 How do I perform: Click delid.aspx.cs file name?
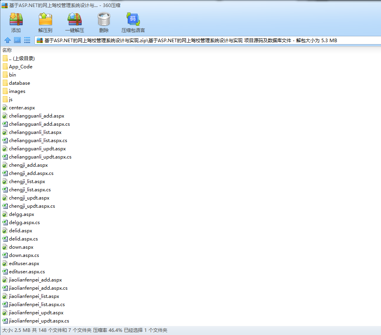tap(23, 239)
